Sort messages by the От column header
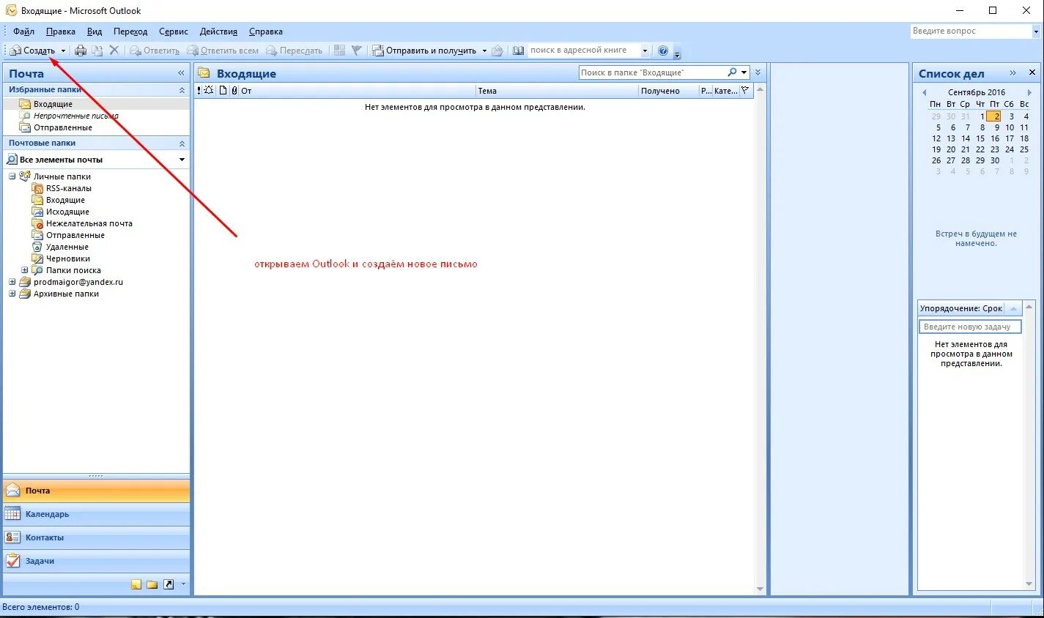The width and height of the screenshot is (1044, 618). coord(357,91)
